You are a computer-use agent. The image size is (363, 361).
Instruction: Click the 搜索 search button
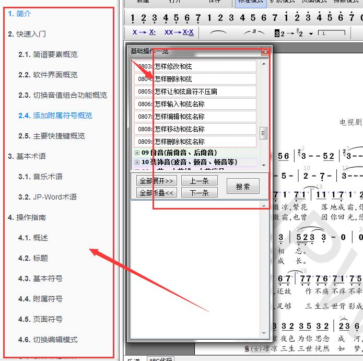pos(243,186)
